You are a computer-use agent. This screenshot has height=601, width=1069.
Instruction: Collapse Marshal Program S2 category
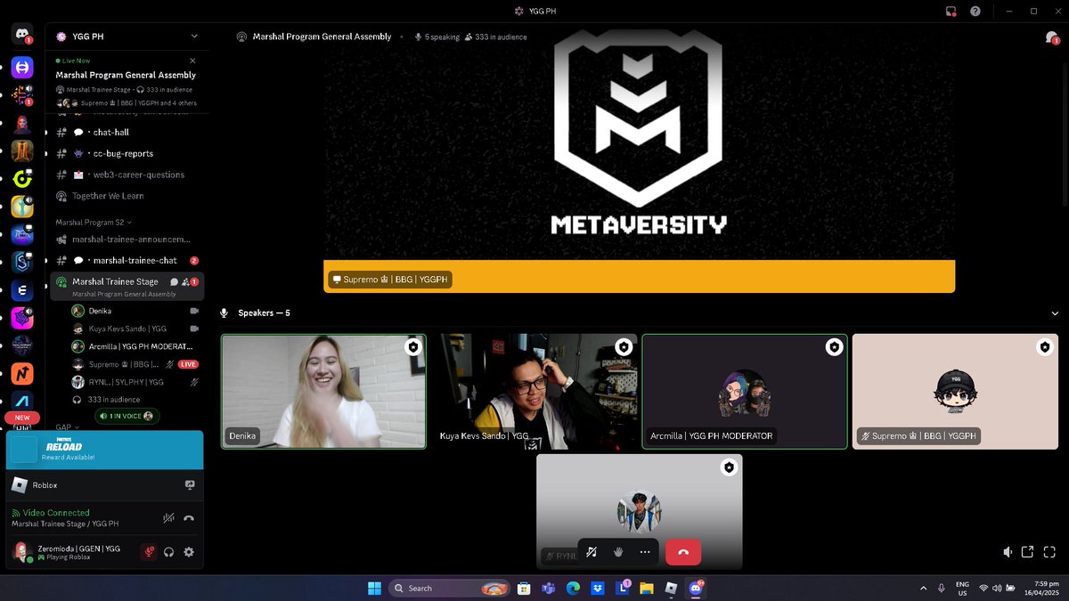point(94,222)
